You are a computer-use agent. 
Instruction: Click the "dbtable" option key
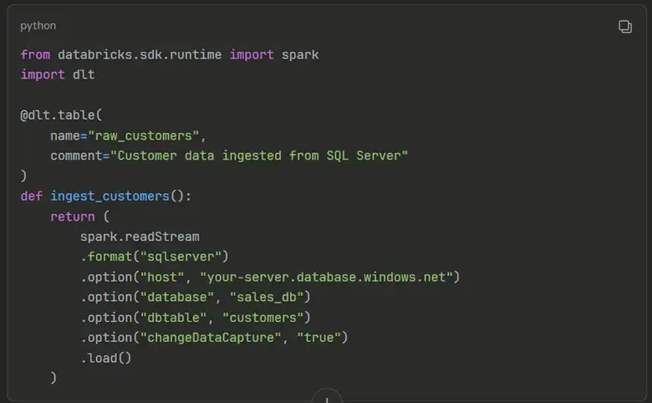173,318
